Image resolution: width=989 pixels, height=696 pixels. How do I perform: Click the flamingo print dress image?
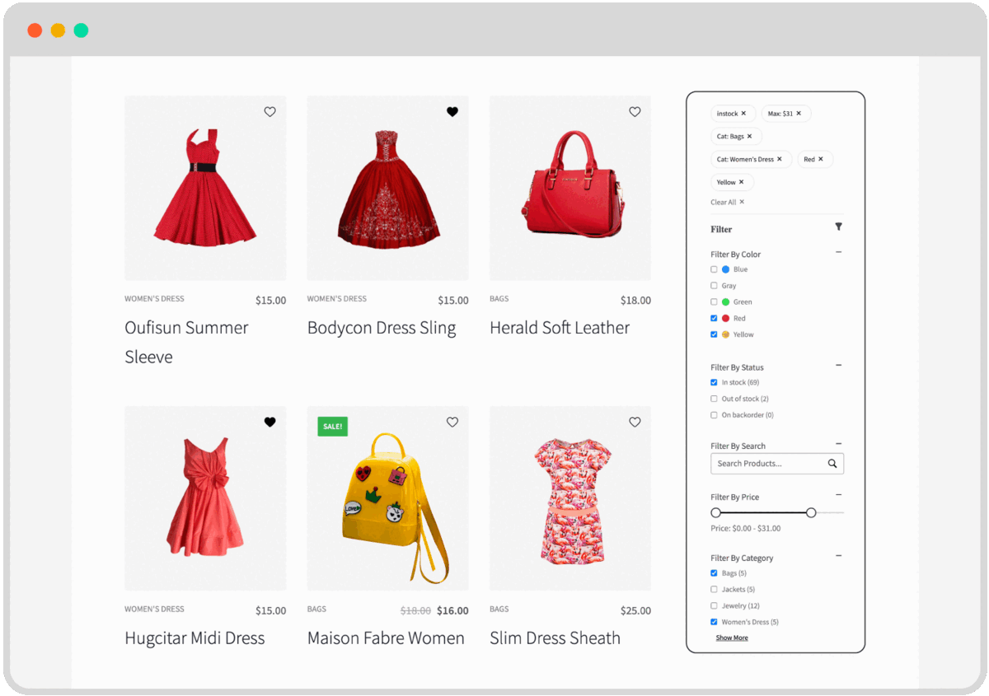coord(570,497)
